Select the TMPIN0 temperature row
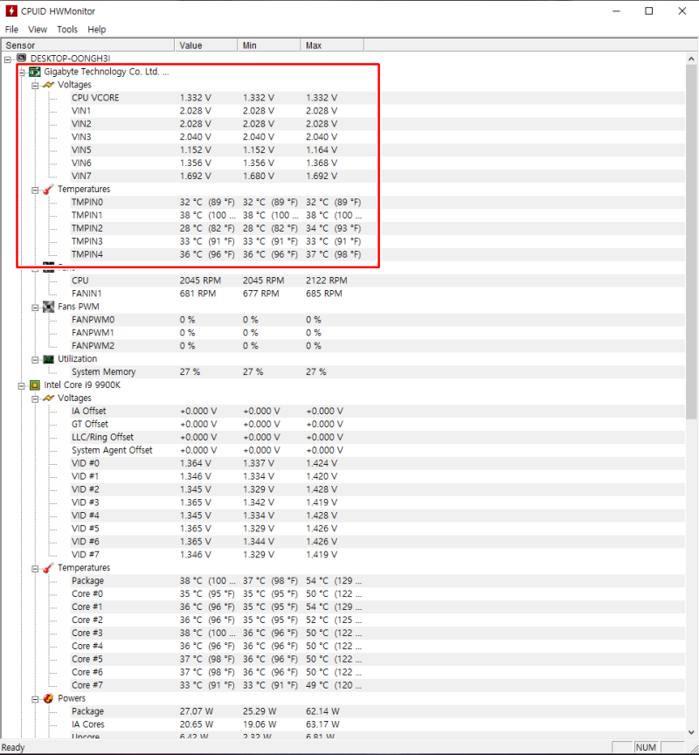 (377, 202)
